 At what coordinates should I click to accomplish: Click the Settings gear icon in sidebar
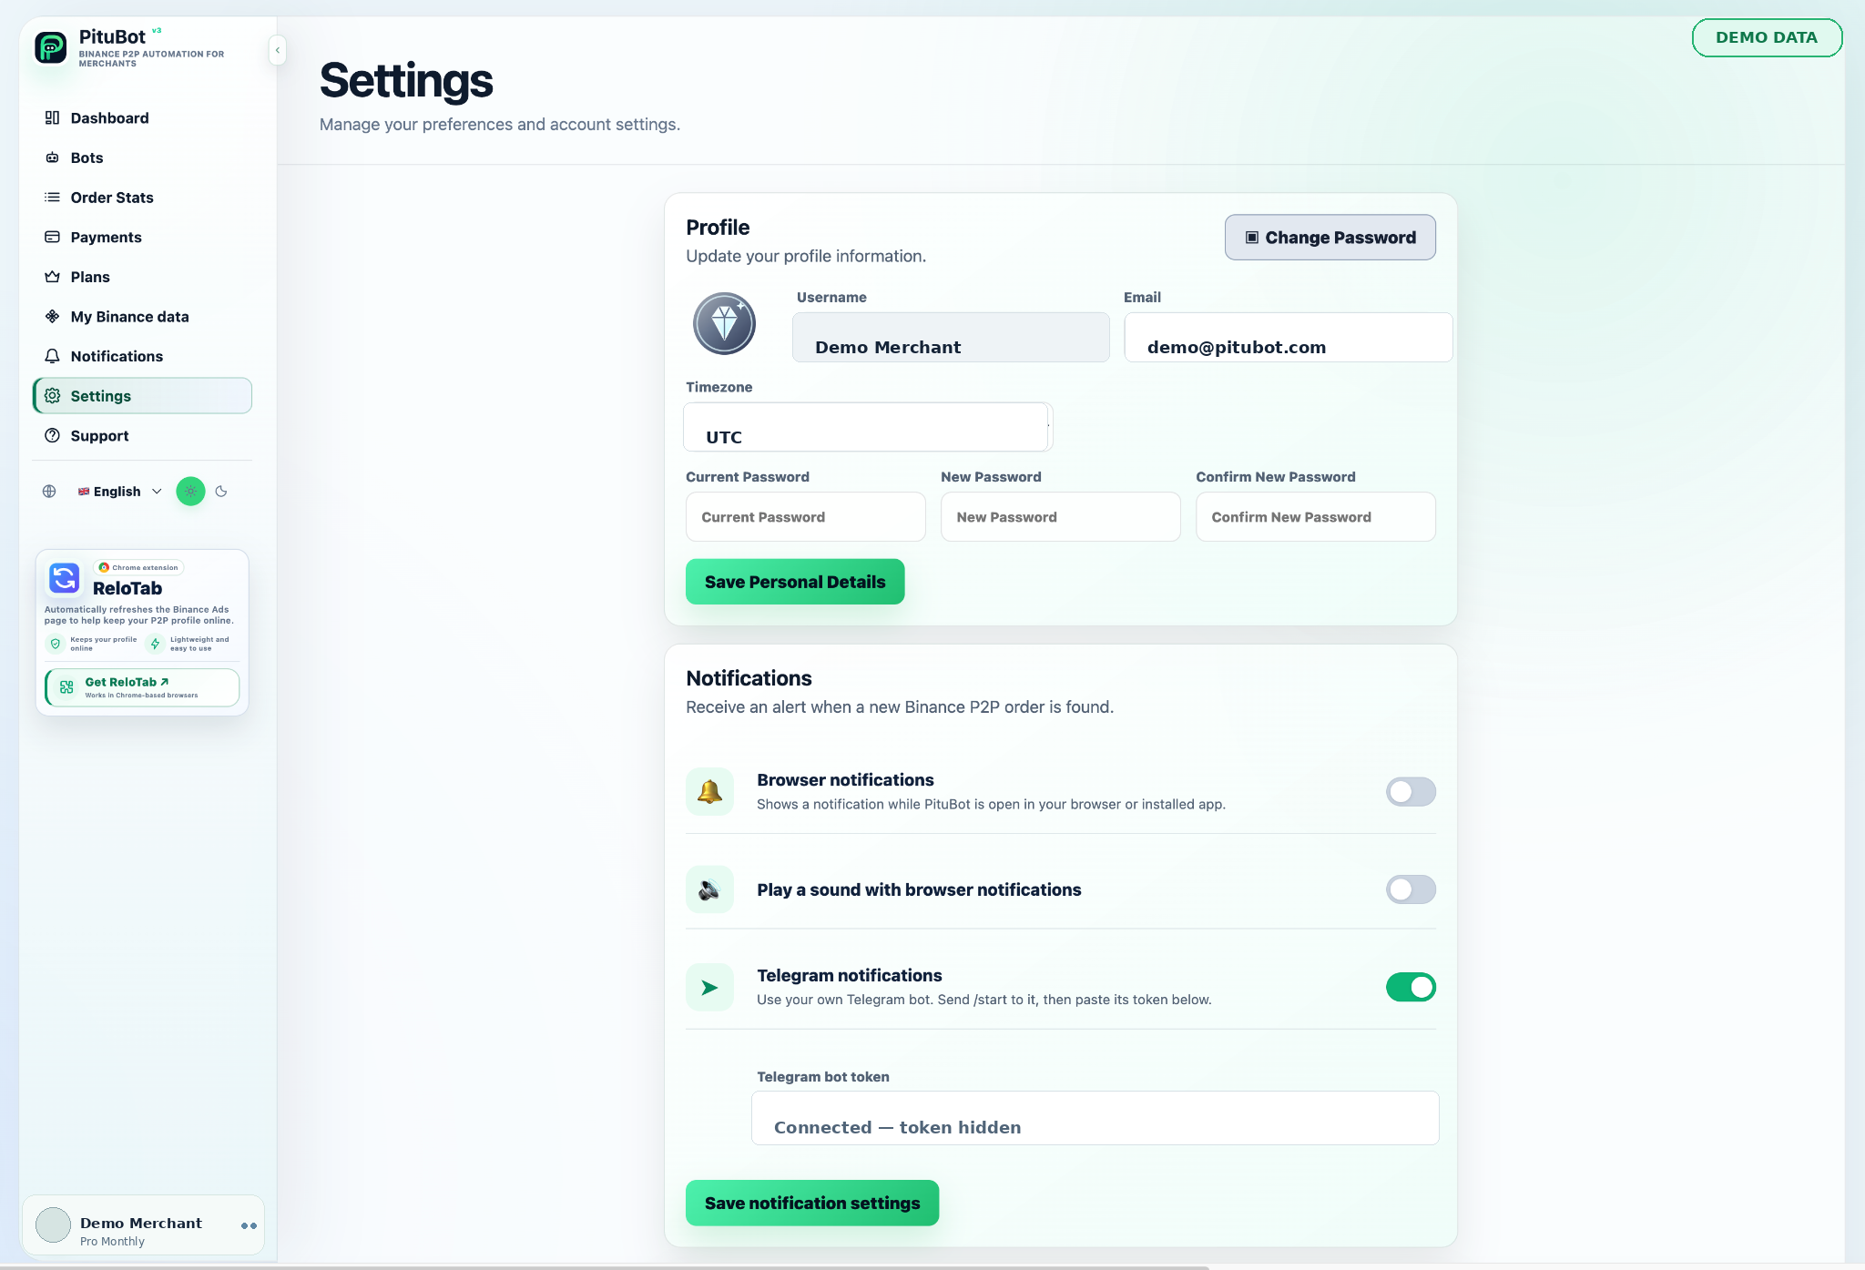tap(52, 396)
